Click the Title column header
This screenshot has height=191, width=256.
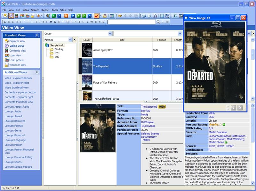pos(122,40)
